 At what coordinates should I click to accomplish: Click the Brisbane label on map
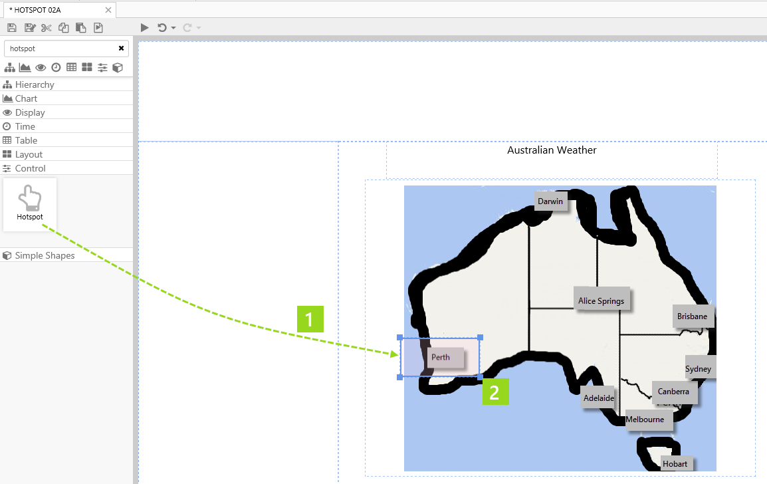pos(692,316)
